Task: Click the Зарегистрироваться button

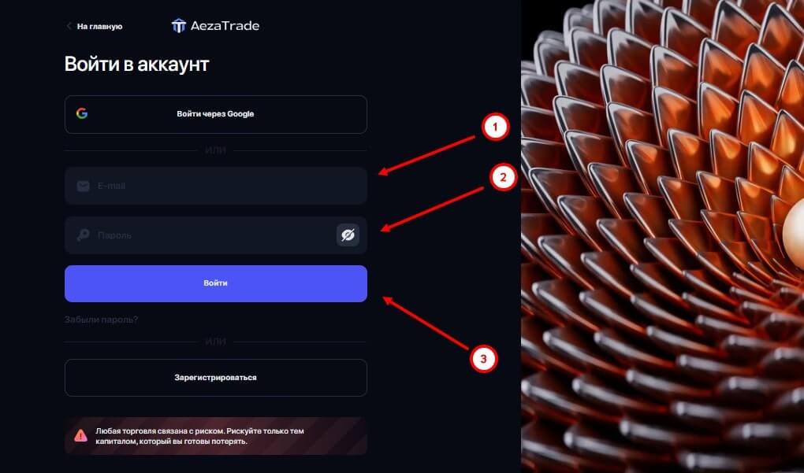Action: [x=216, y=378]
